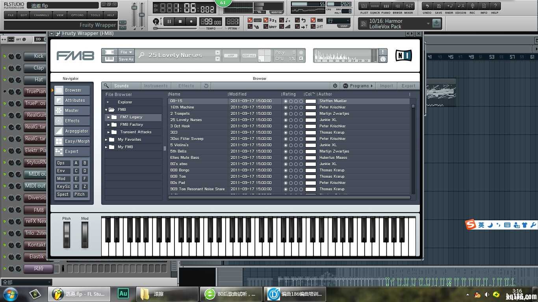
Task: Open the snap selector dropdown
Action: pyautogui.click(x=338, y=21)
